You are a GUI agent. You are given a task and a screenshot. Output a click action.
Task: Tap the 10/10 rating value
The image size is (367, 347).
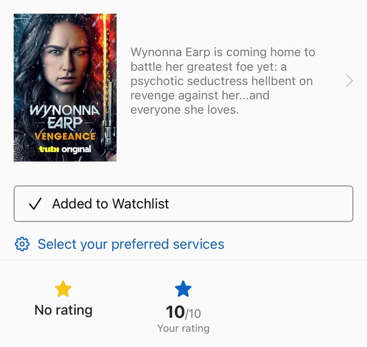183,312
